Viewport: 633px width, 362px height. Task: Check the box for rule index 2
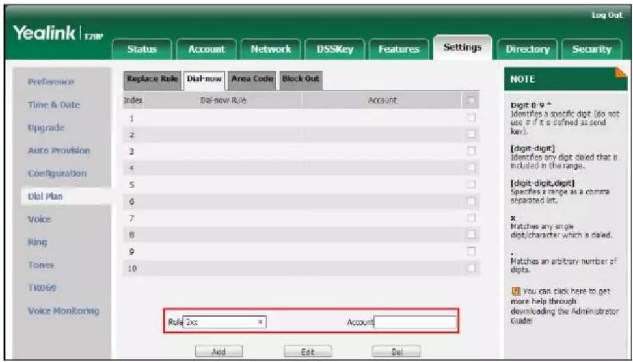(x=471, y=135)
